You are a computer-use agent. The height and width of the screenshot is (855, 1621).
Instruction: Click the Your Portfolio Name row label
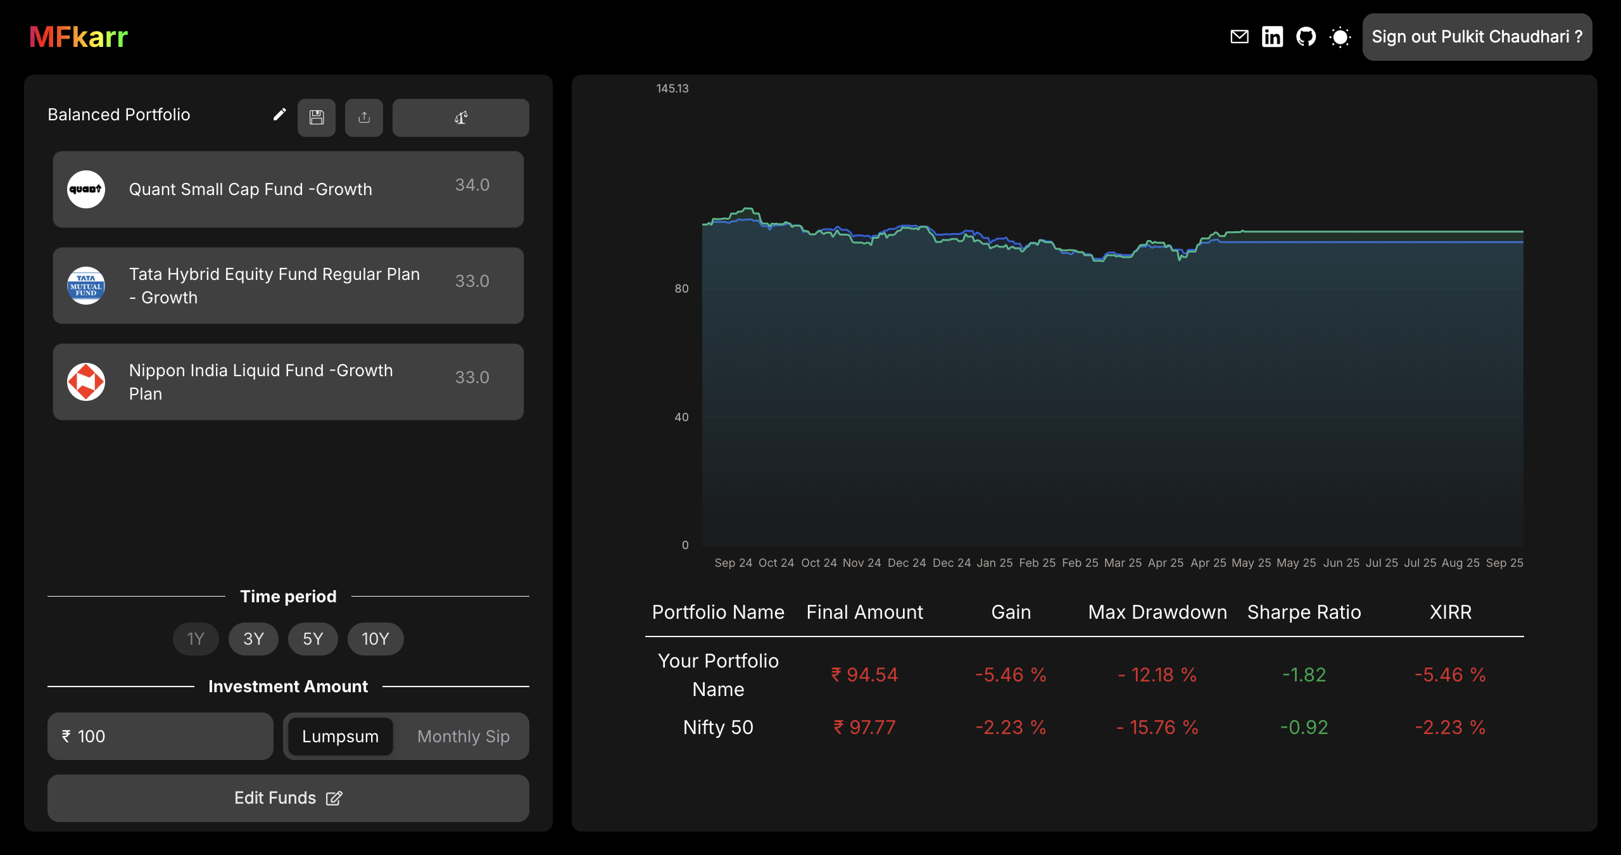point(718,674)
